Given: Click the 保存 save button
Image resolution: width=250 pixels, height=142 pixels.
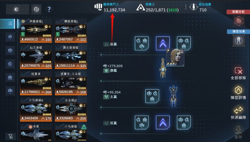Looking at the screenshot, I should click(238, 132).
